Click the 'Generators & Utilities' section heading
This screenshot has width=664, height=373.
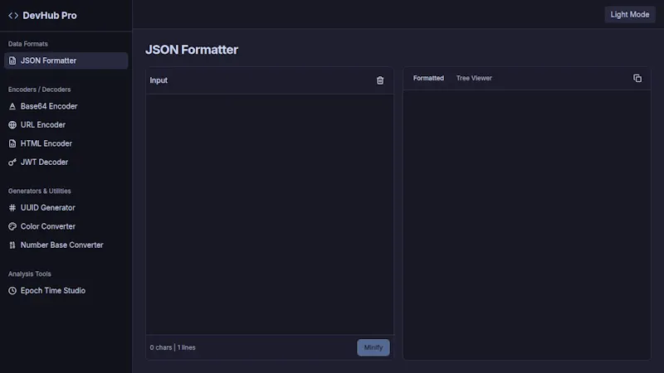[x=39, y=191]
